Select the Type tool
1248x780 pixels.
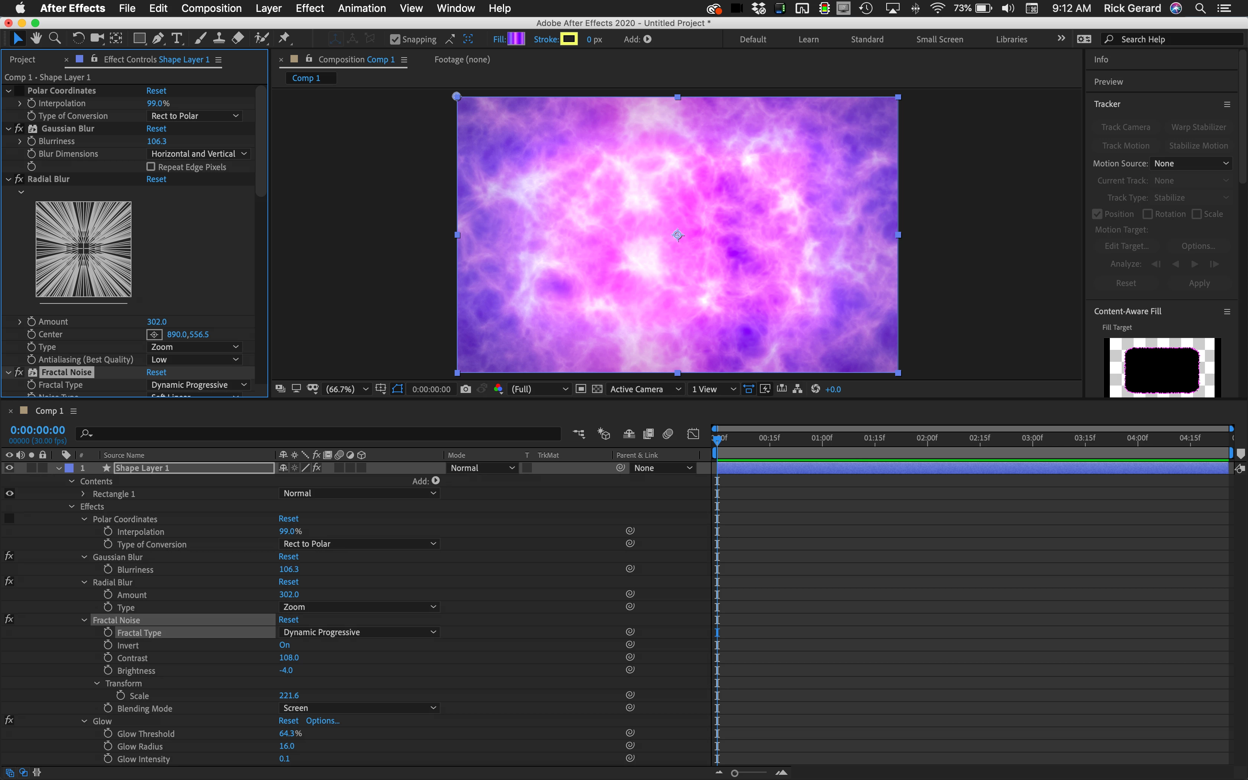177,39
